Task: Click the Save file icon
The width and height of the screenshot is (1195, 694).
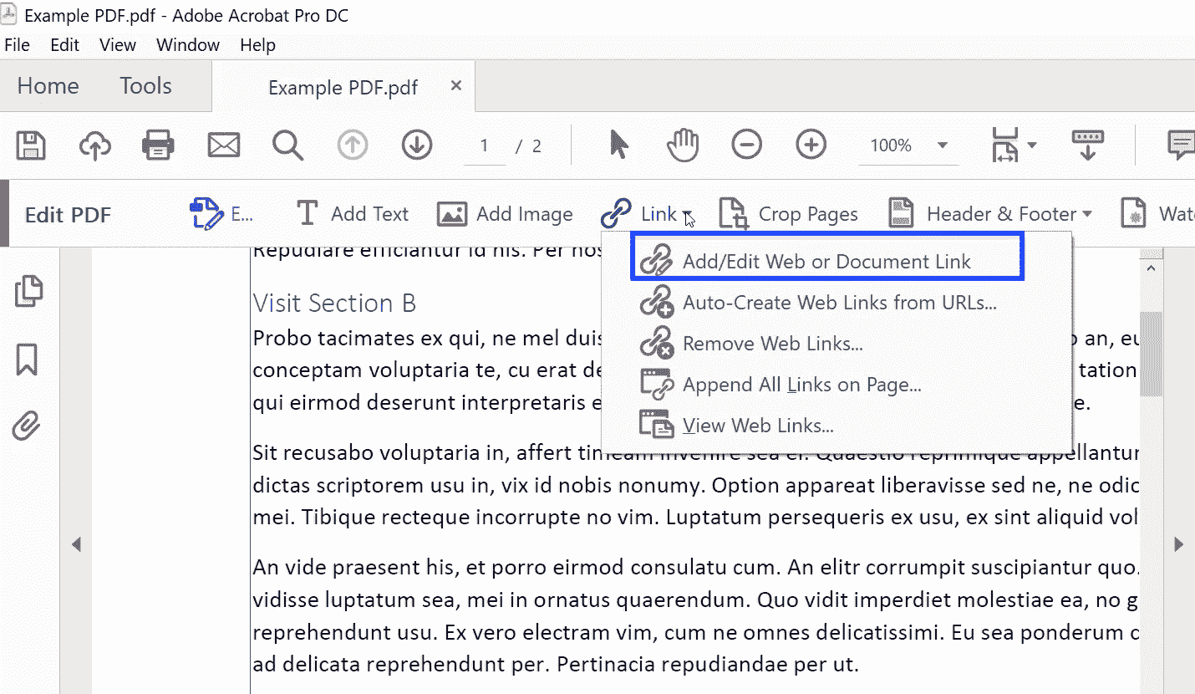Action: coord(30,145)
